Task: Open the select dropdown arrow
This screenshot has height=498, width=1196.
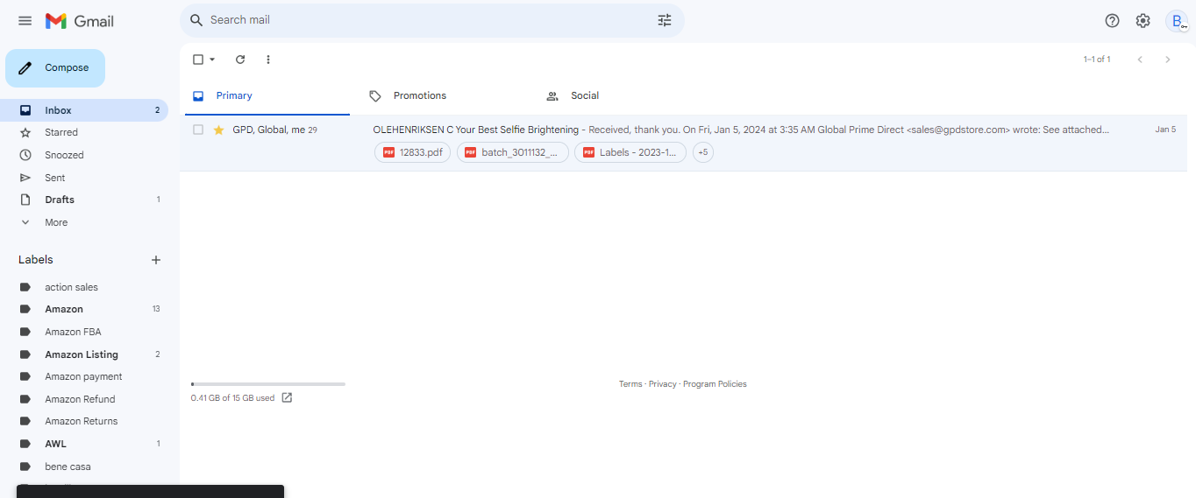Action: click(212, 60)
